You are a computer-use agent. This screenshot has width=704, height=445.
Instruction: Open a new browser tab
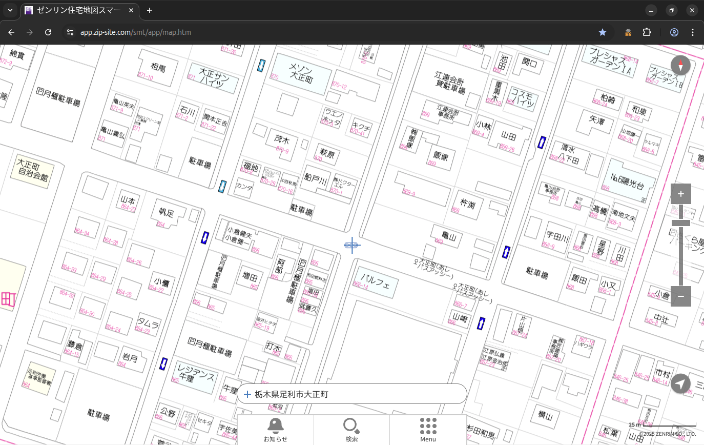point(150,10)
